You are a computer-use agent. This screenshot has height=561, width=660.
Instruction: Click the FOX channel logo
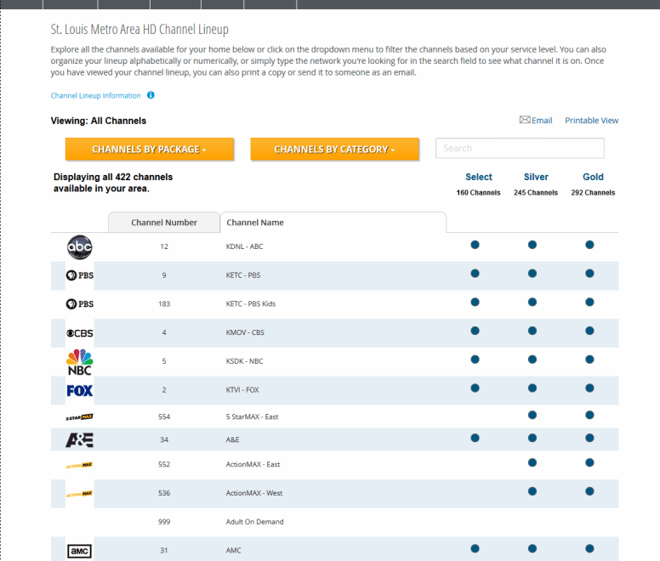click(79, 390)
